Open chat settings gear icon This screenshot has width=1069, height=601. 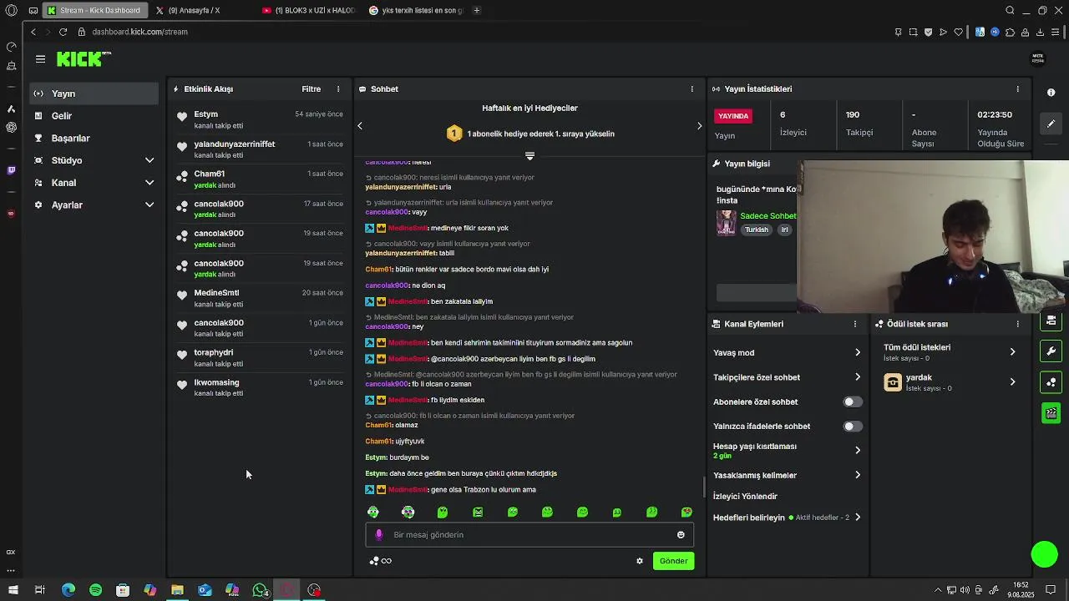640,561
